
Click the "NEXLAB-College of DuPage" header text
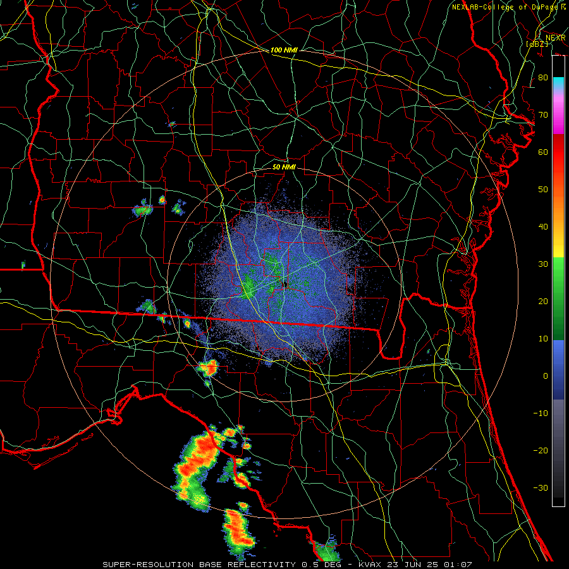506,7
